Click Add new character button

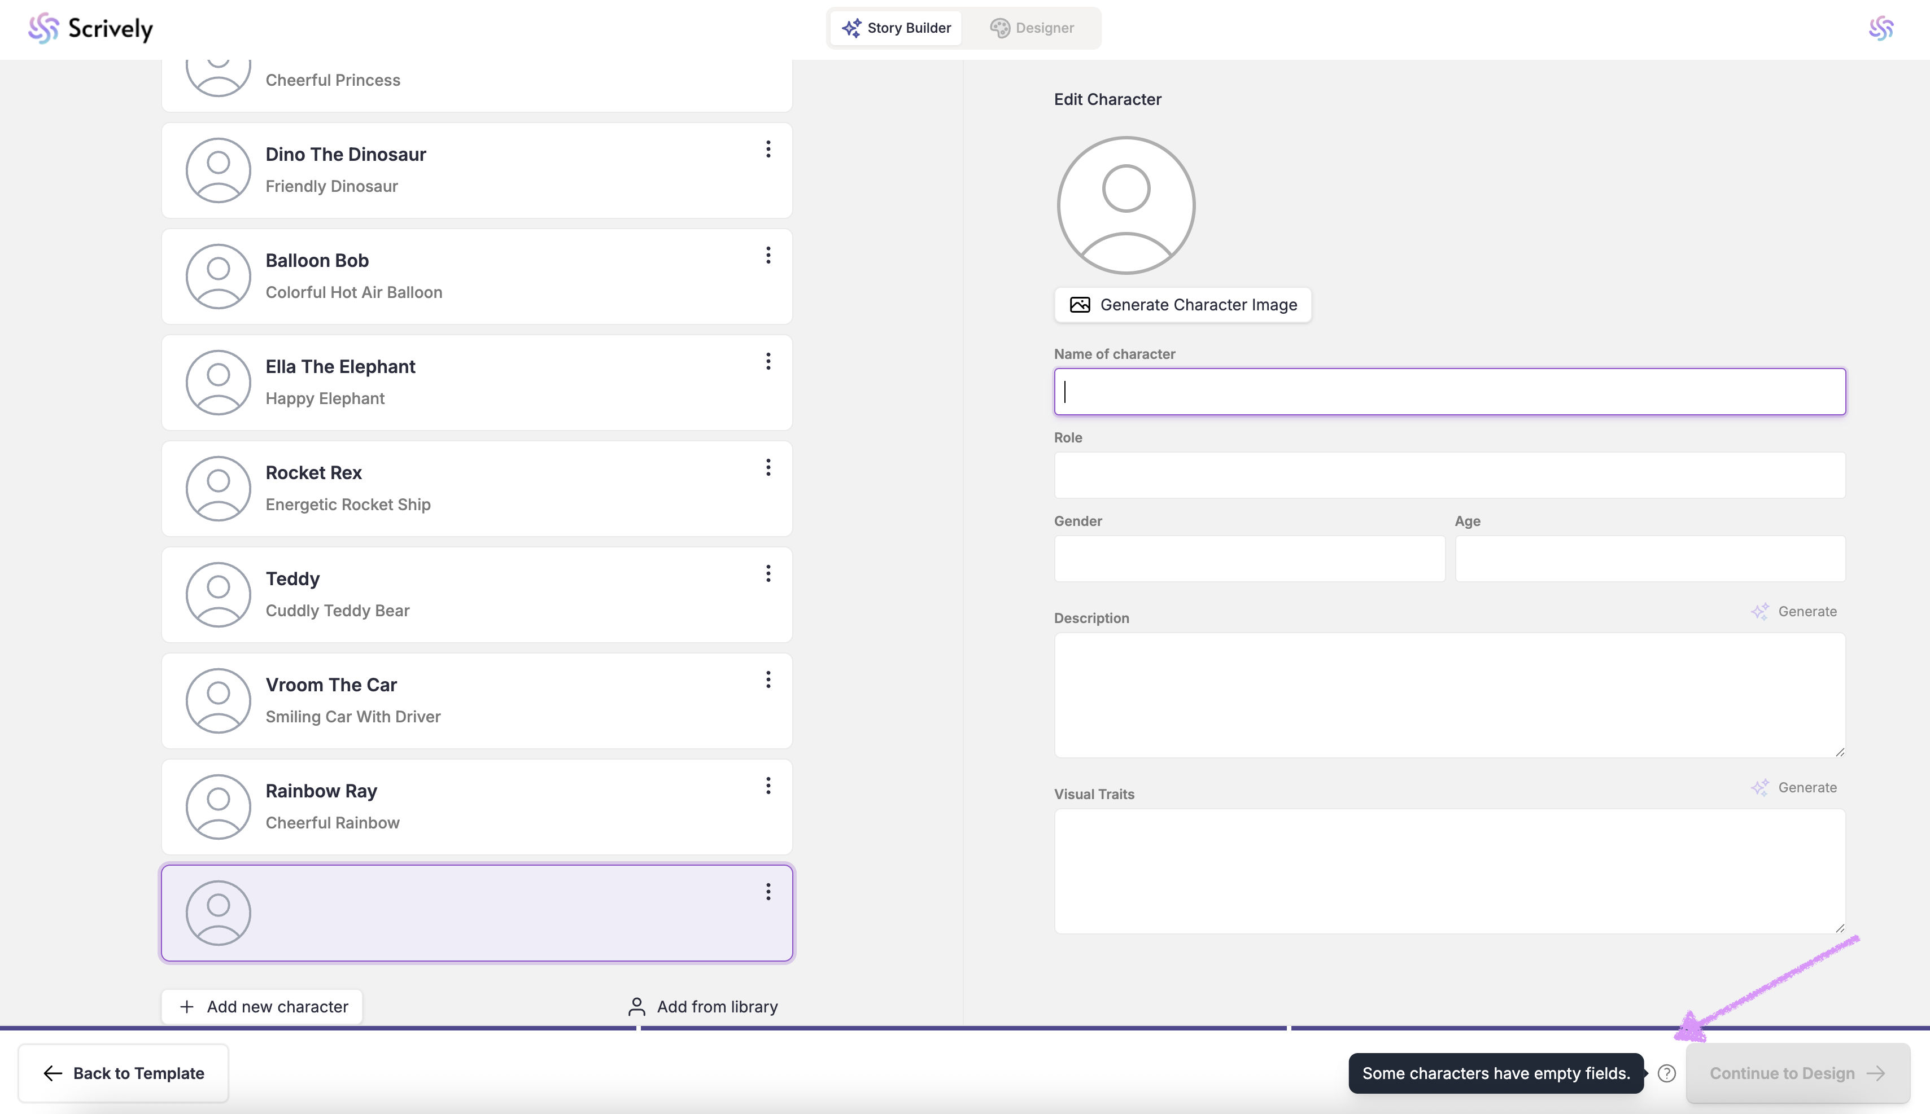(x=262, y=1006)
